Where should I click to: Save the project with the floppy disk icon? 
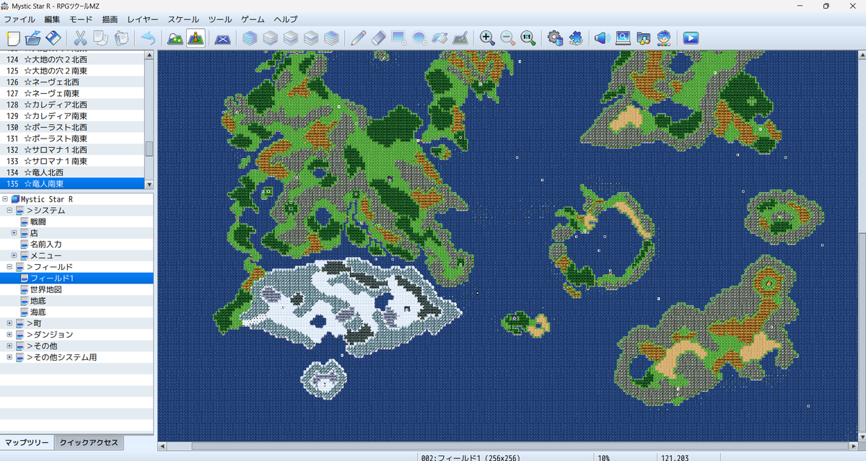[x=53, y=38]
